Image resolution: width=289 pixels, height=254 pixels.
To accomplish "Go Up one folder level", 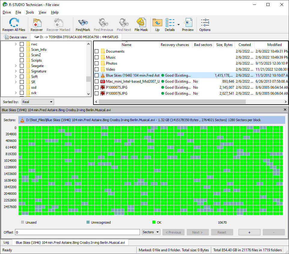I will [x=157, y=23].
